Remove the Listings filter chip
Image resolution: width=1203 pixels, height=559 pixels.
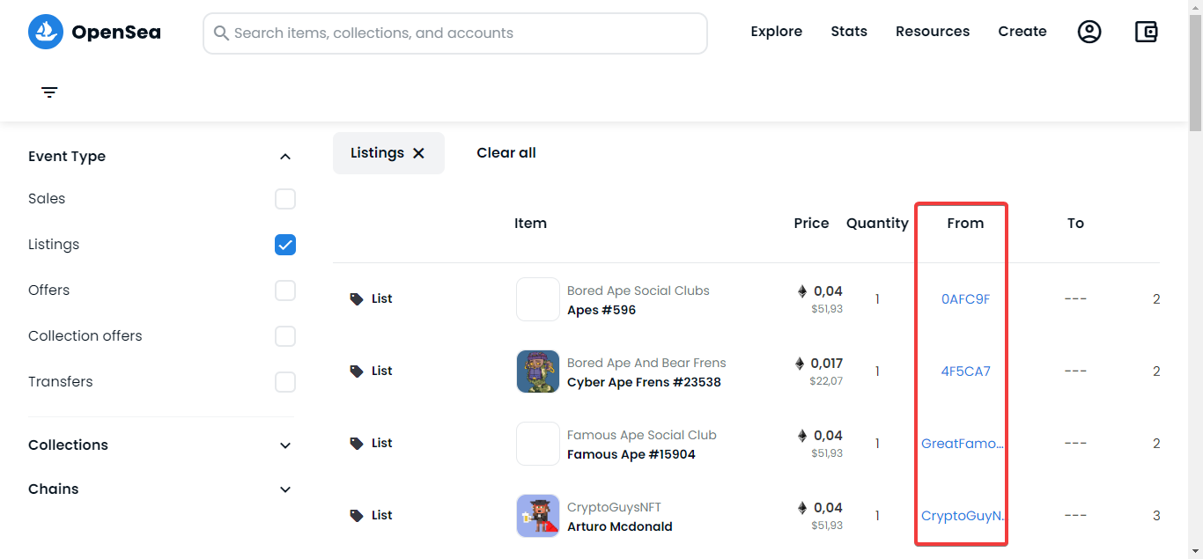point(419,153)
